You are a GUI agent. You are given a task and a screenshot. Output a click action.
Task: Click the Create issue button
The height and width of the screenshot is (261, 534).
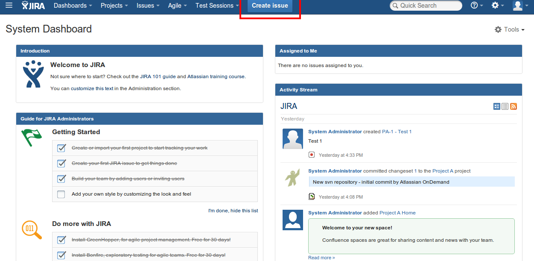tap(270, 6)
